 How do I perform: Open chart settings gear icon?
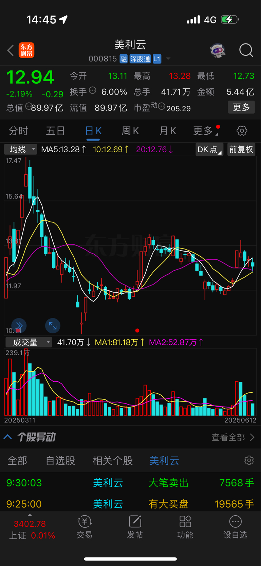pyautogui.click(x=242, y=131)
